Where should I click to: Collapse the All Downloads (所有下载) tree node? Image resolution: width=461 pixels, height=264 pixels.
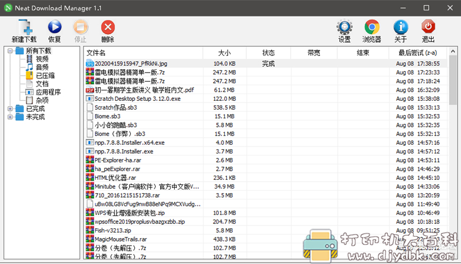point(10,51)
